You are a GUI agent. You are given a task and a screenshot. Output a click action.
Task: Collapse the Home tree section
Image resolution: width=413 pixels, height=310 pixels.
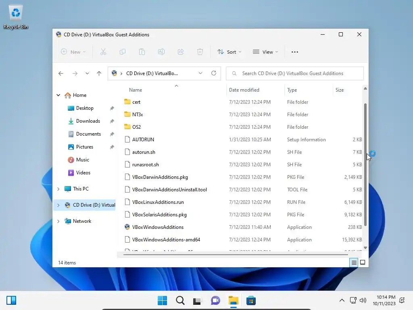tap(58, 95)
